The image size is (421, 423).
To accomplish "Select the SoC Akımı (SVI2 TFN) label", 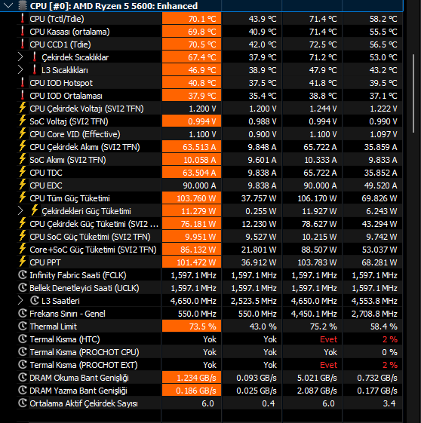I will tap(68, 160).
